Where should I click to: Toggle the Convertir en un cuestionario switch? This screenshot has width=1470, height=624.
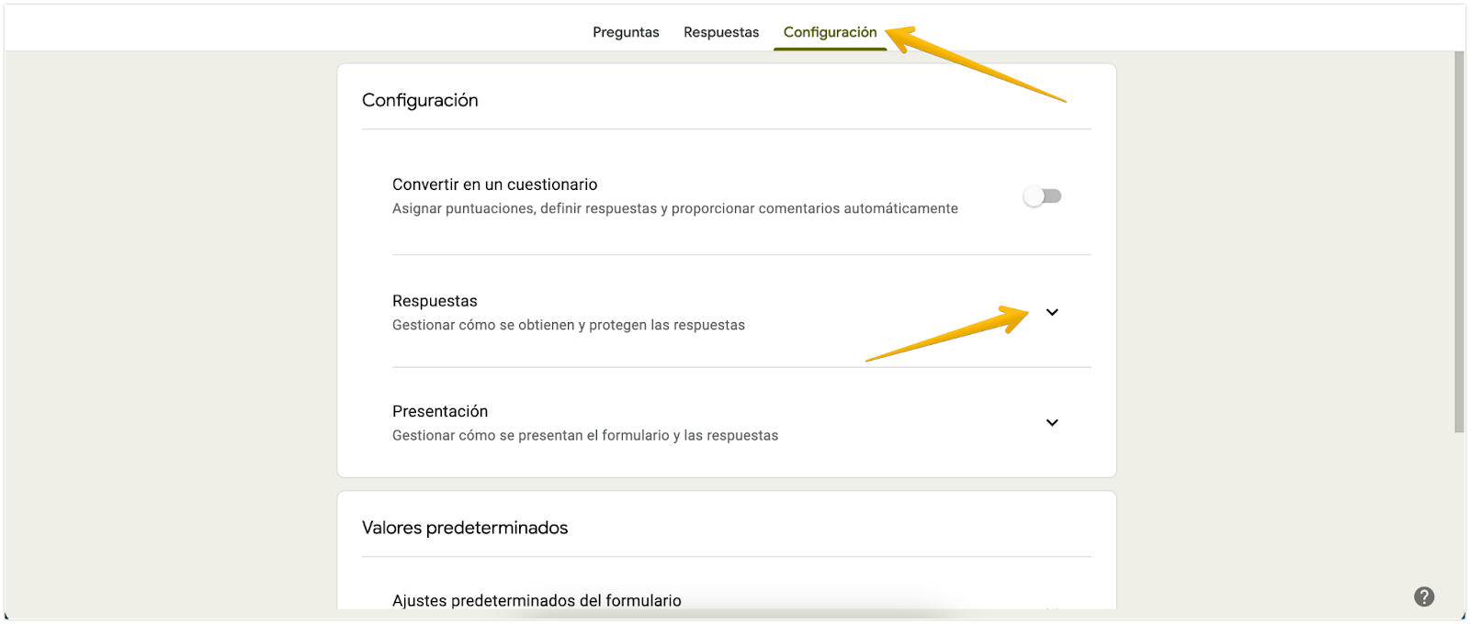click(1043, 196)
